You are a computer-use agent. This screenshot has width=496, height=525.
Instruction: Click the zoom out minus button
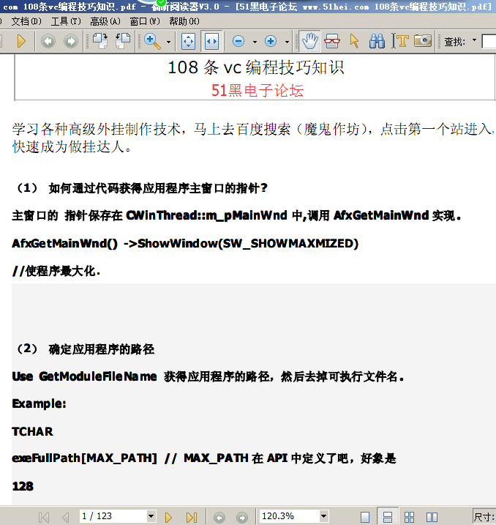pyautogui.click(x=238, y=42)
